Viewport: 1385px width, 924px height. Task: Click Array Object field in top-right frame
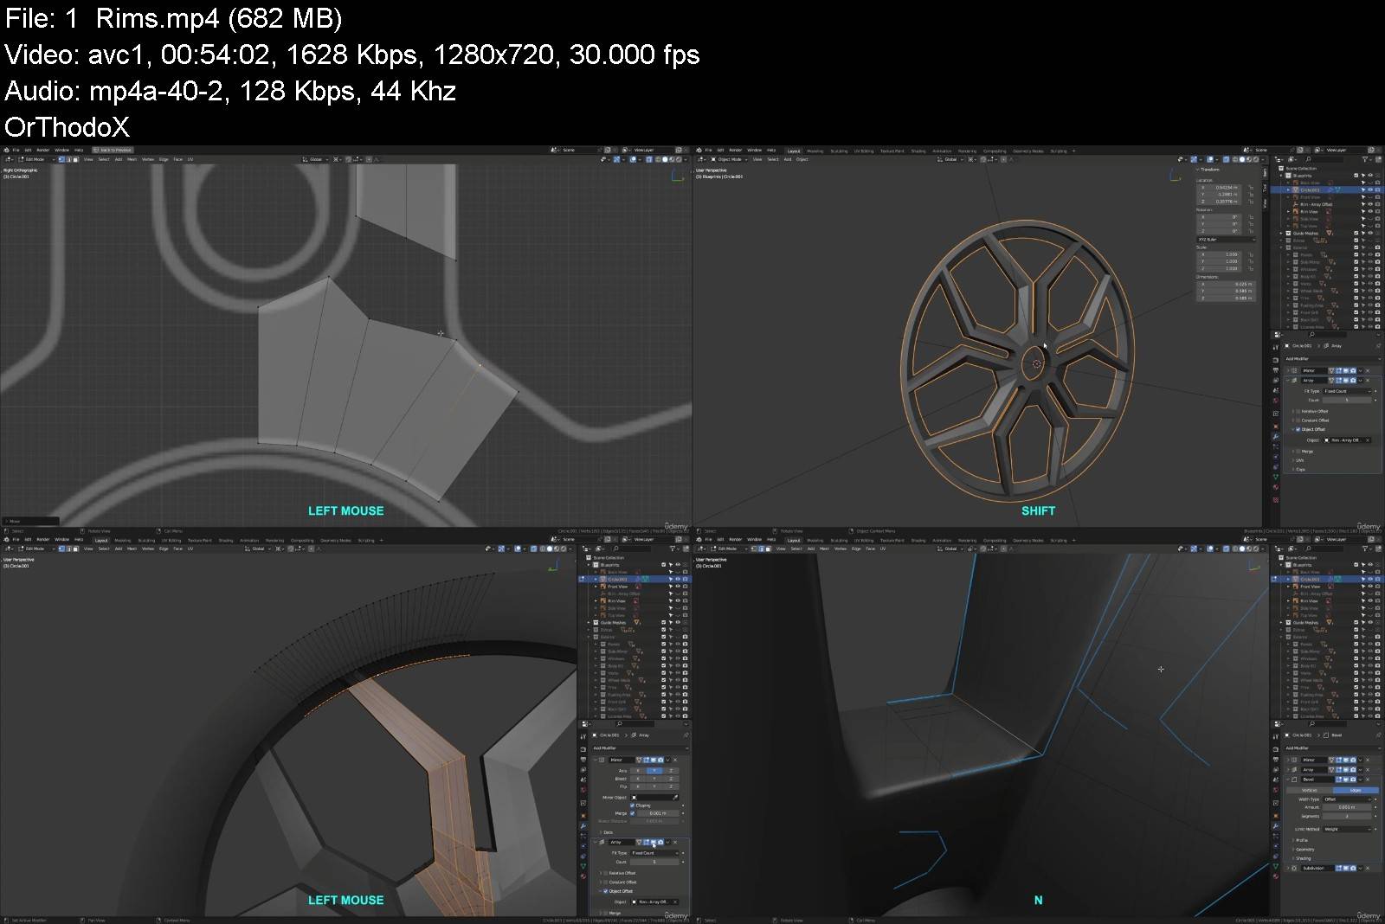(x=1347, y=440)
